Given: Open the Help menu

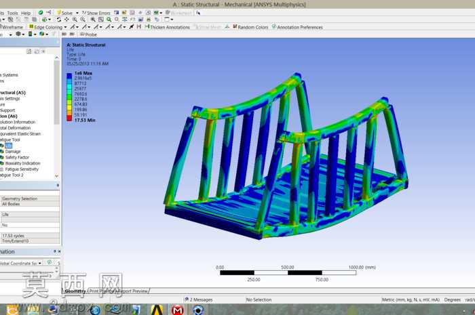Looking at the screenshot, I should [26, 13].
